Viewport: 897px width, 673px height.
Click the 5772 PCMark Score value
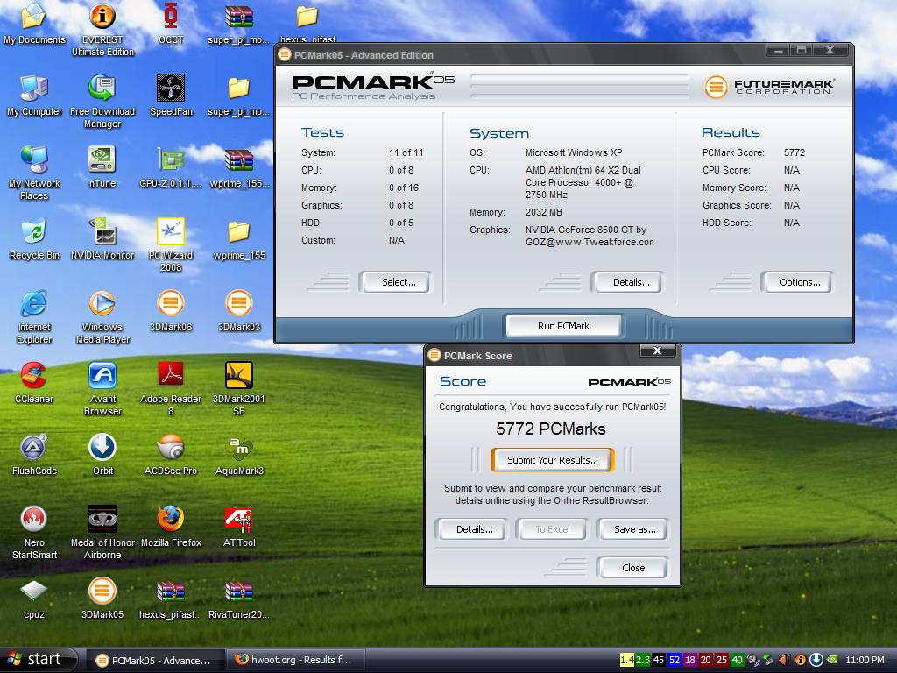point(794,152)
